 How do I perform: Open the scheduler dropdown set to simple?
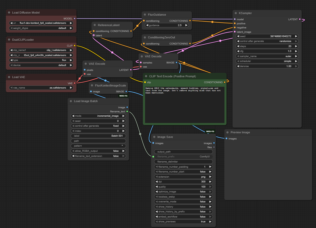tap(267, 61)
